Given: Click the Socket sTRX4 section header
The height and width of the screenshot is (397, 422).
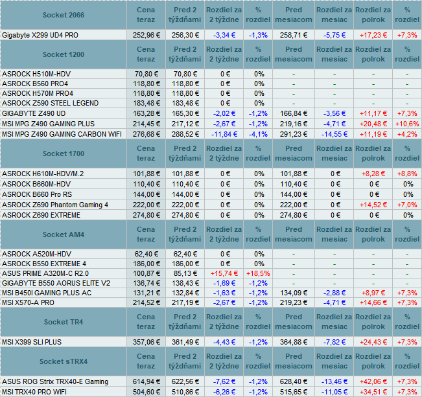Looking at the screenshot, I should (x=64, y=361).
